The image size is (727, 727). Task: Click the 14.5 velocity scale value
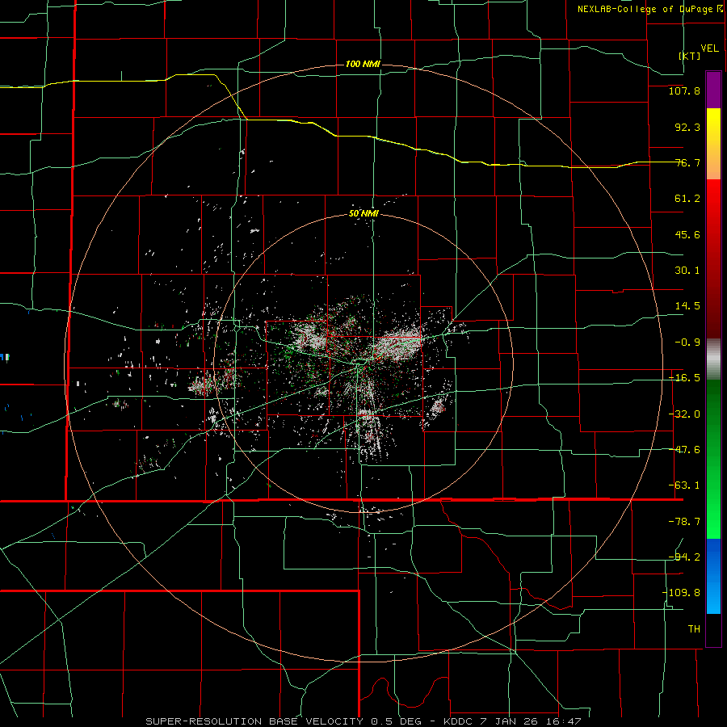[x=687, y=306]
